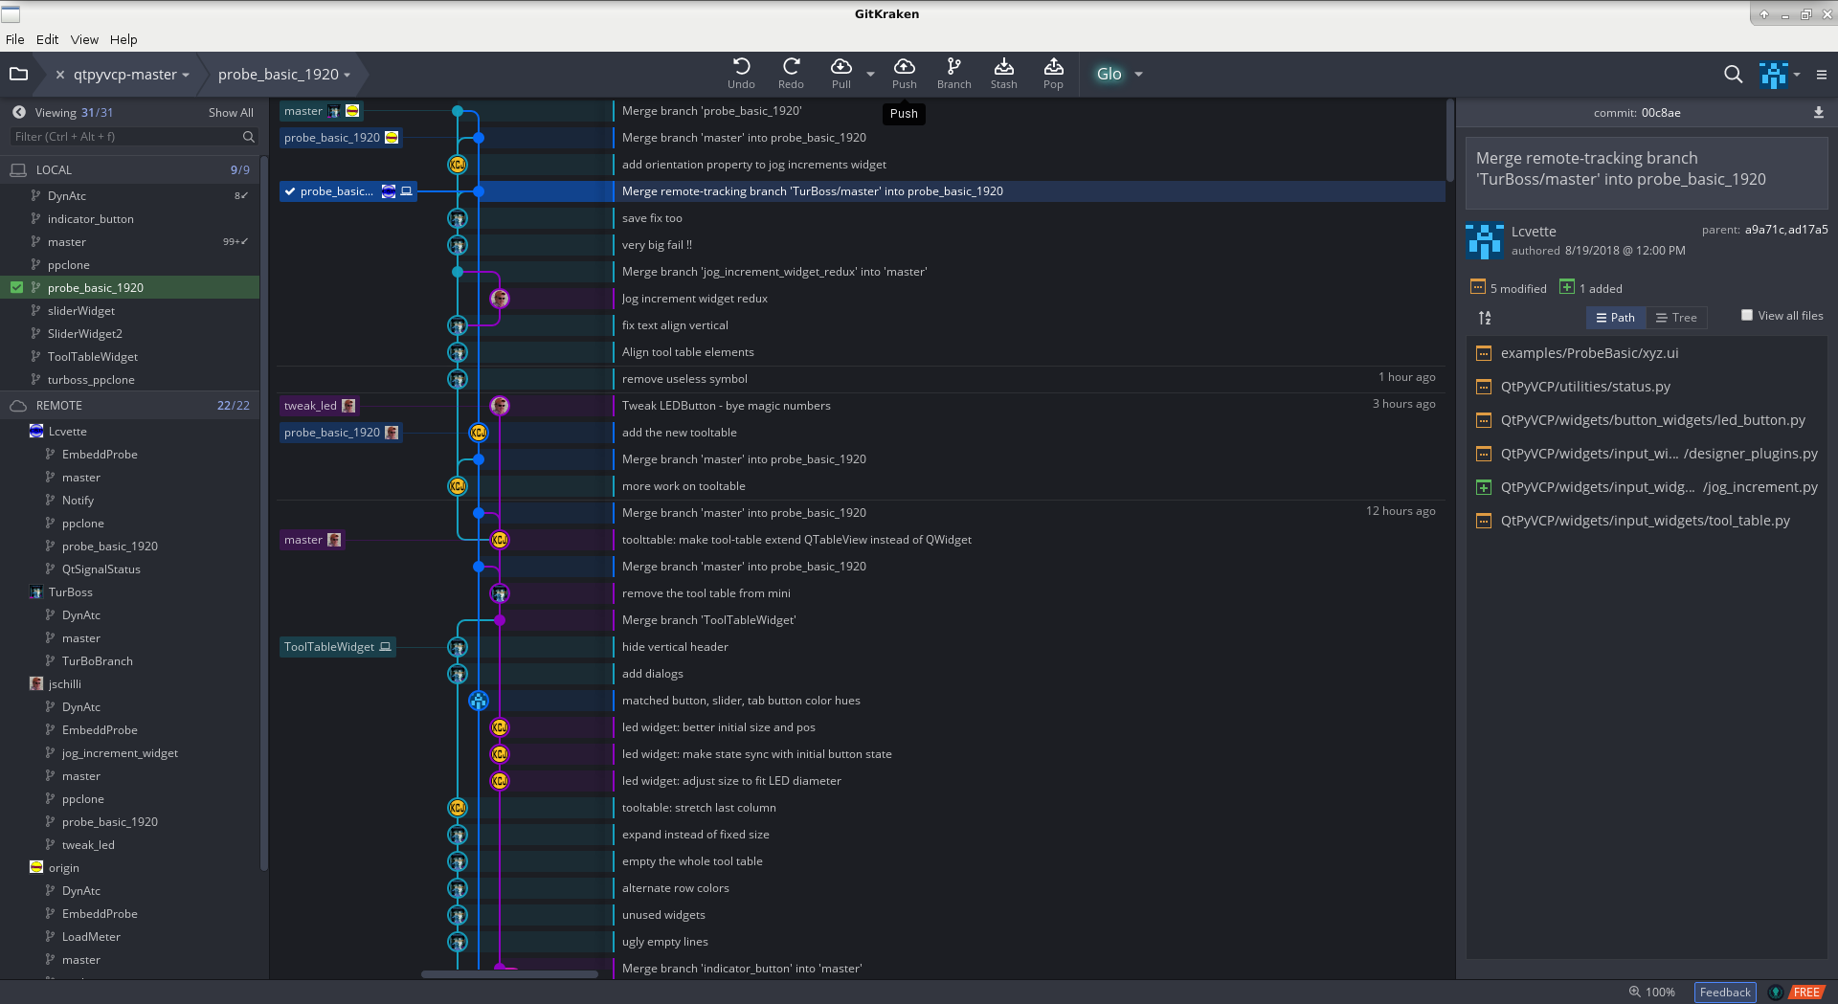
Task: Collapse the LOCAL section header
Action: click(x=129, y=169)
